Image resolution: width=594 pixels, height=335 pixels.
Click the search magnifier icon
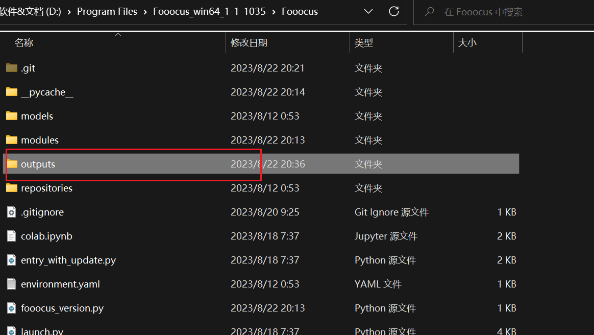429,12
